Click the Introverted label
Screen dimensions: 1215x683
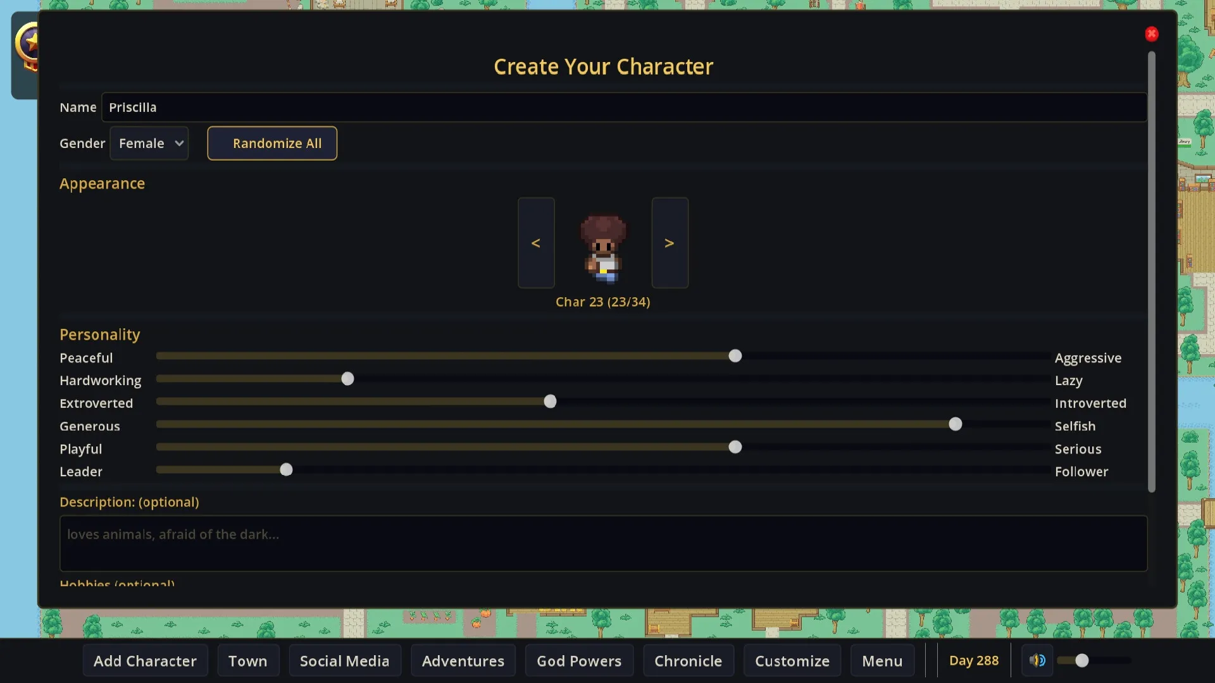(1090, 403)
